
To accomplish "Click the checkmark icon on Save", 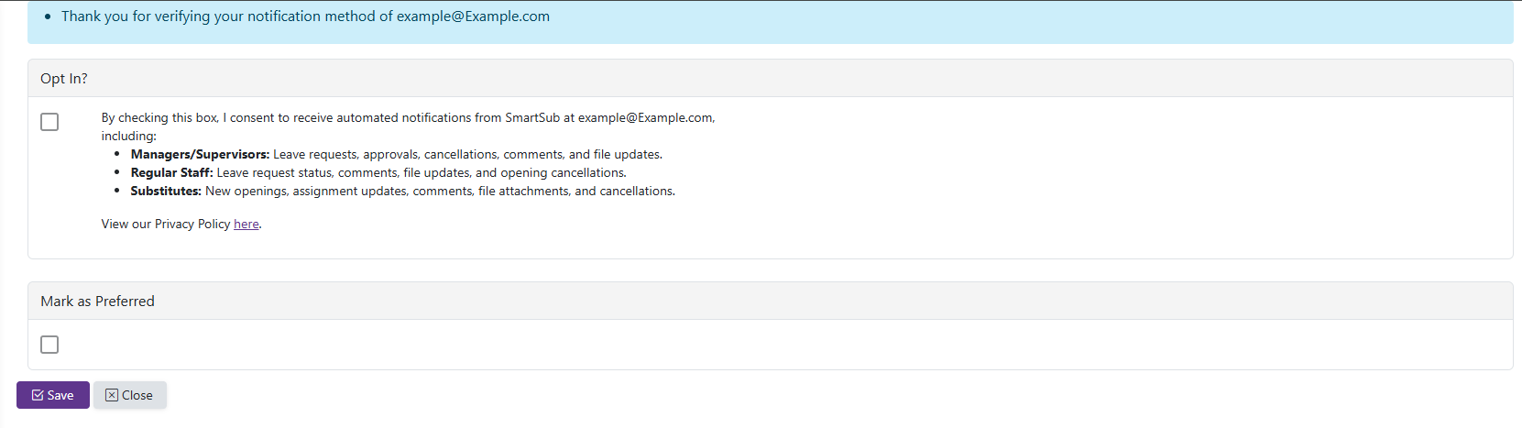I will click(x=38, y=395).
